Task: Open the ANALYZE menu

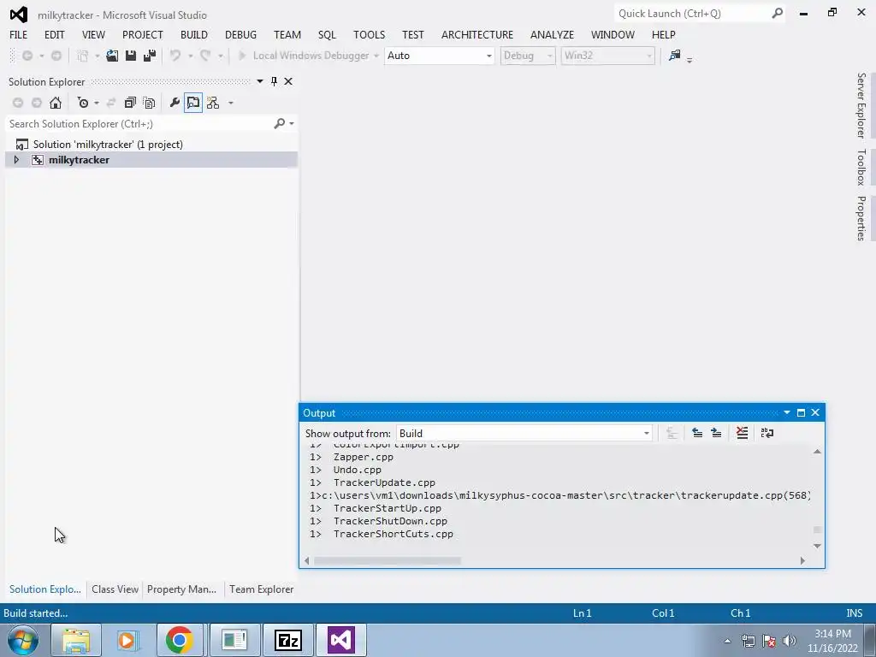Action: 552,34
